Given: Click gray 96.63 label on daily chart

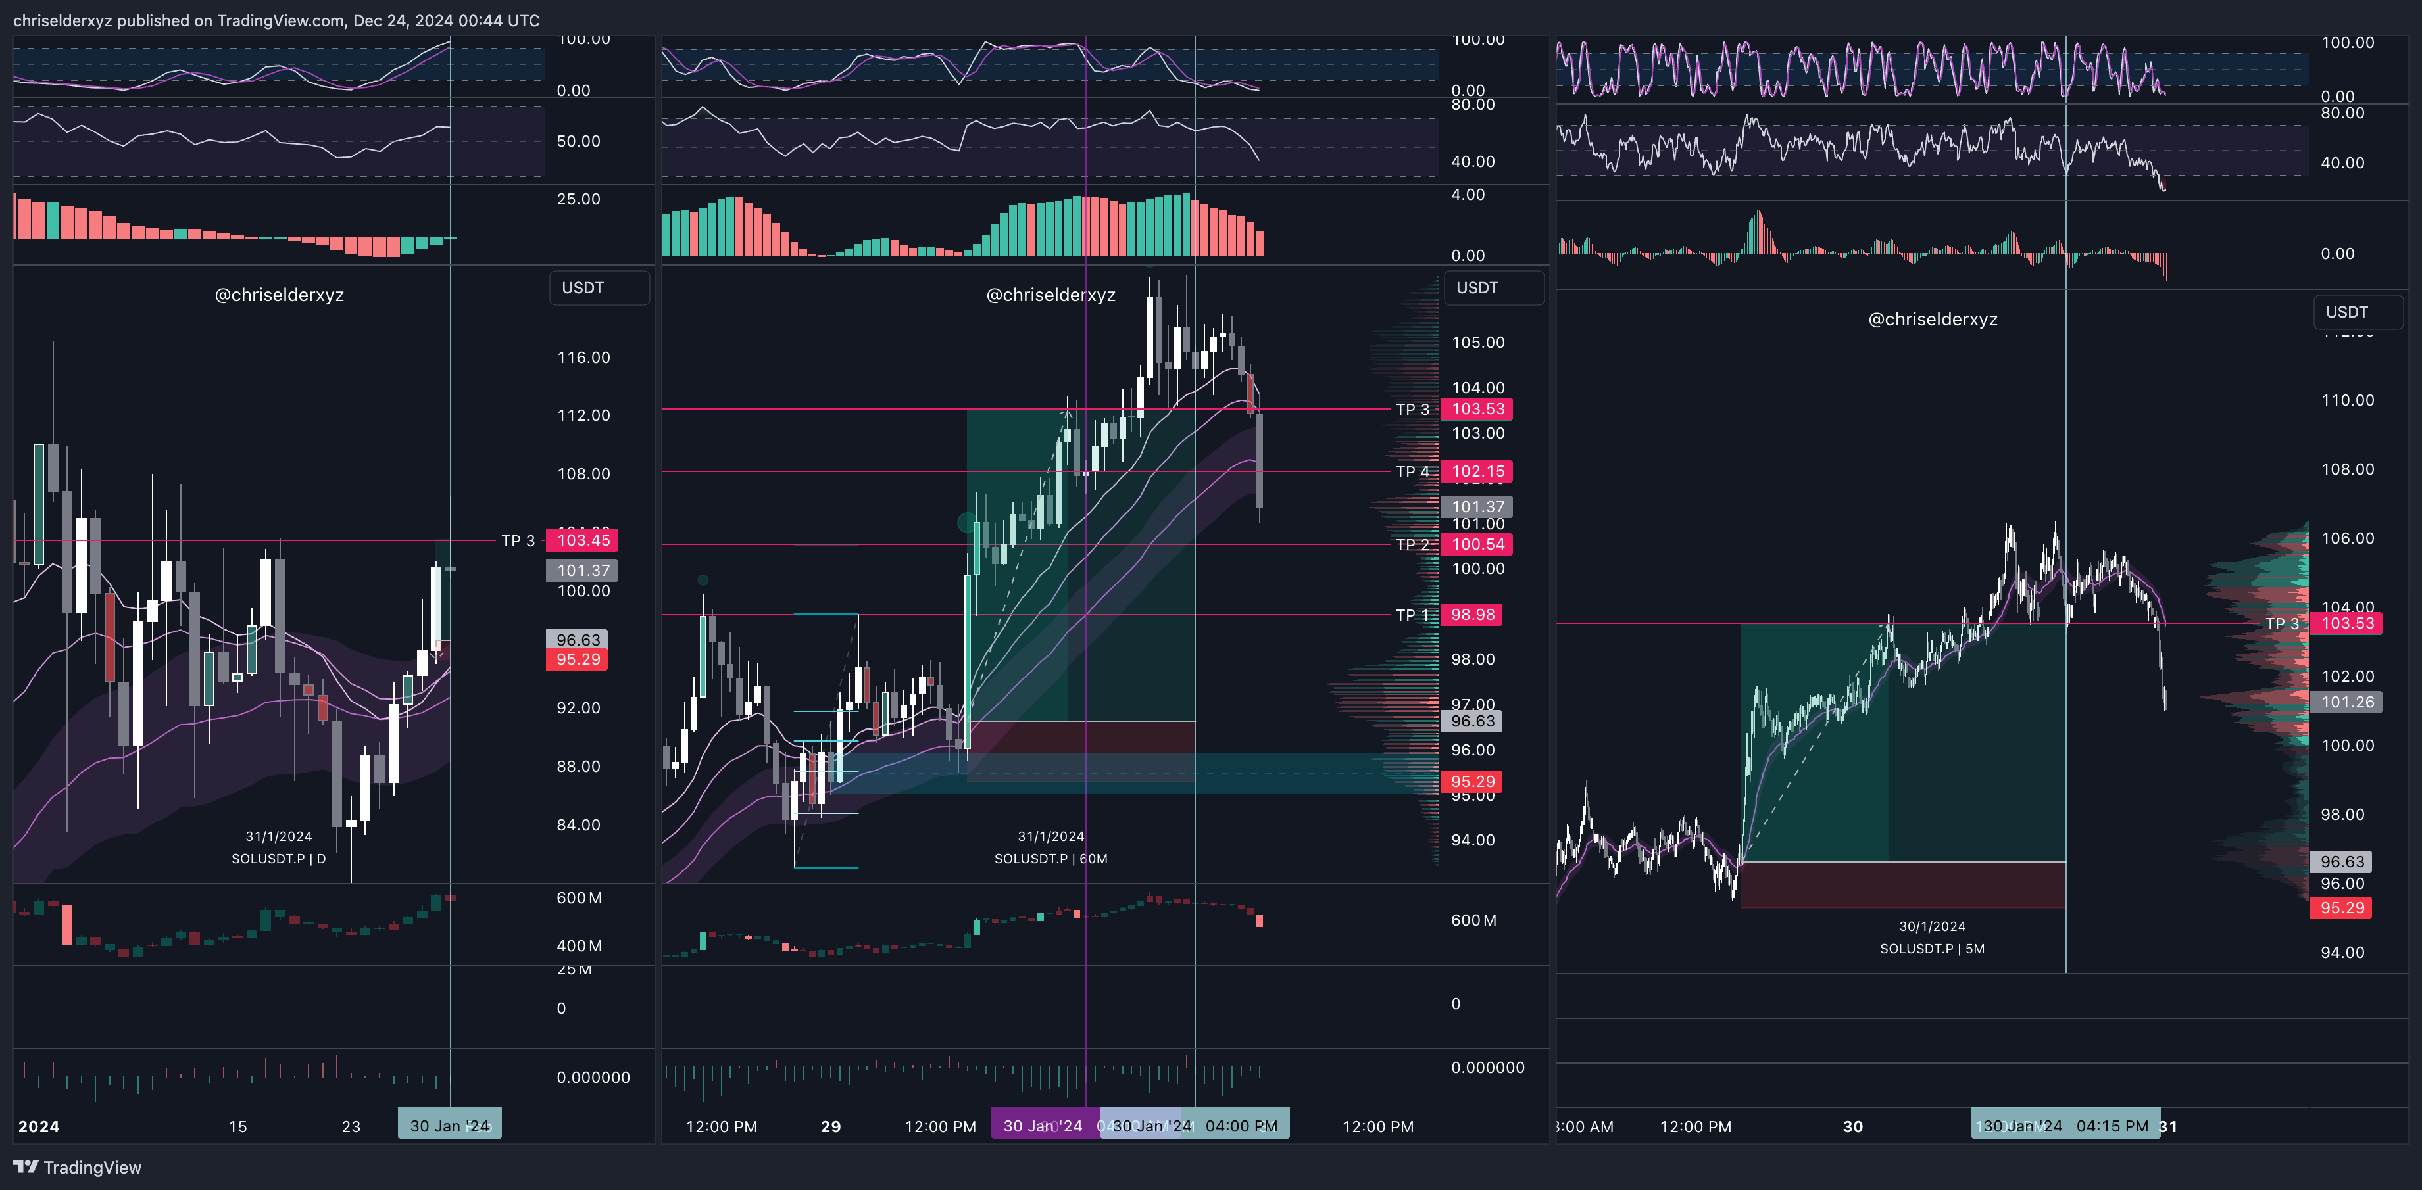Looking at the screenshot, I should click(x=578, y=640).
